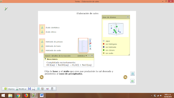Open the Objetos toolbar menu
174x98 pixels.
point(9,89)
